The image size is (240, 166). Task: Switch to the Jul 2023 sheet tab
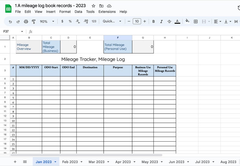pos(202,162)
